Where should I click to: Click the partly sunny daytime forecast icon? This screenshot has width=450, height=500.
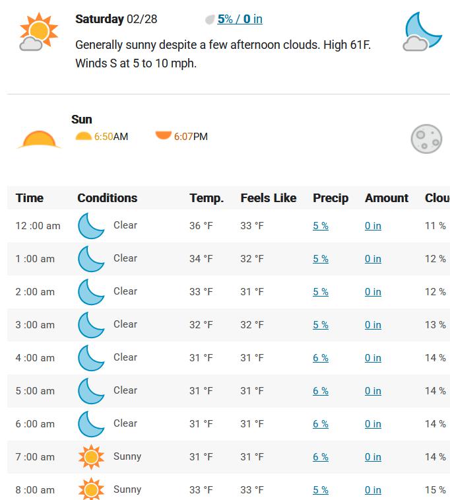[35, 31]
